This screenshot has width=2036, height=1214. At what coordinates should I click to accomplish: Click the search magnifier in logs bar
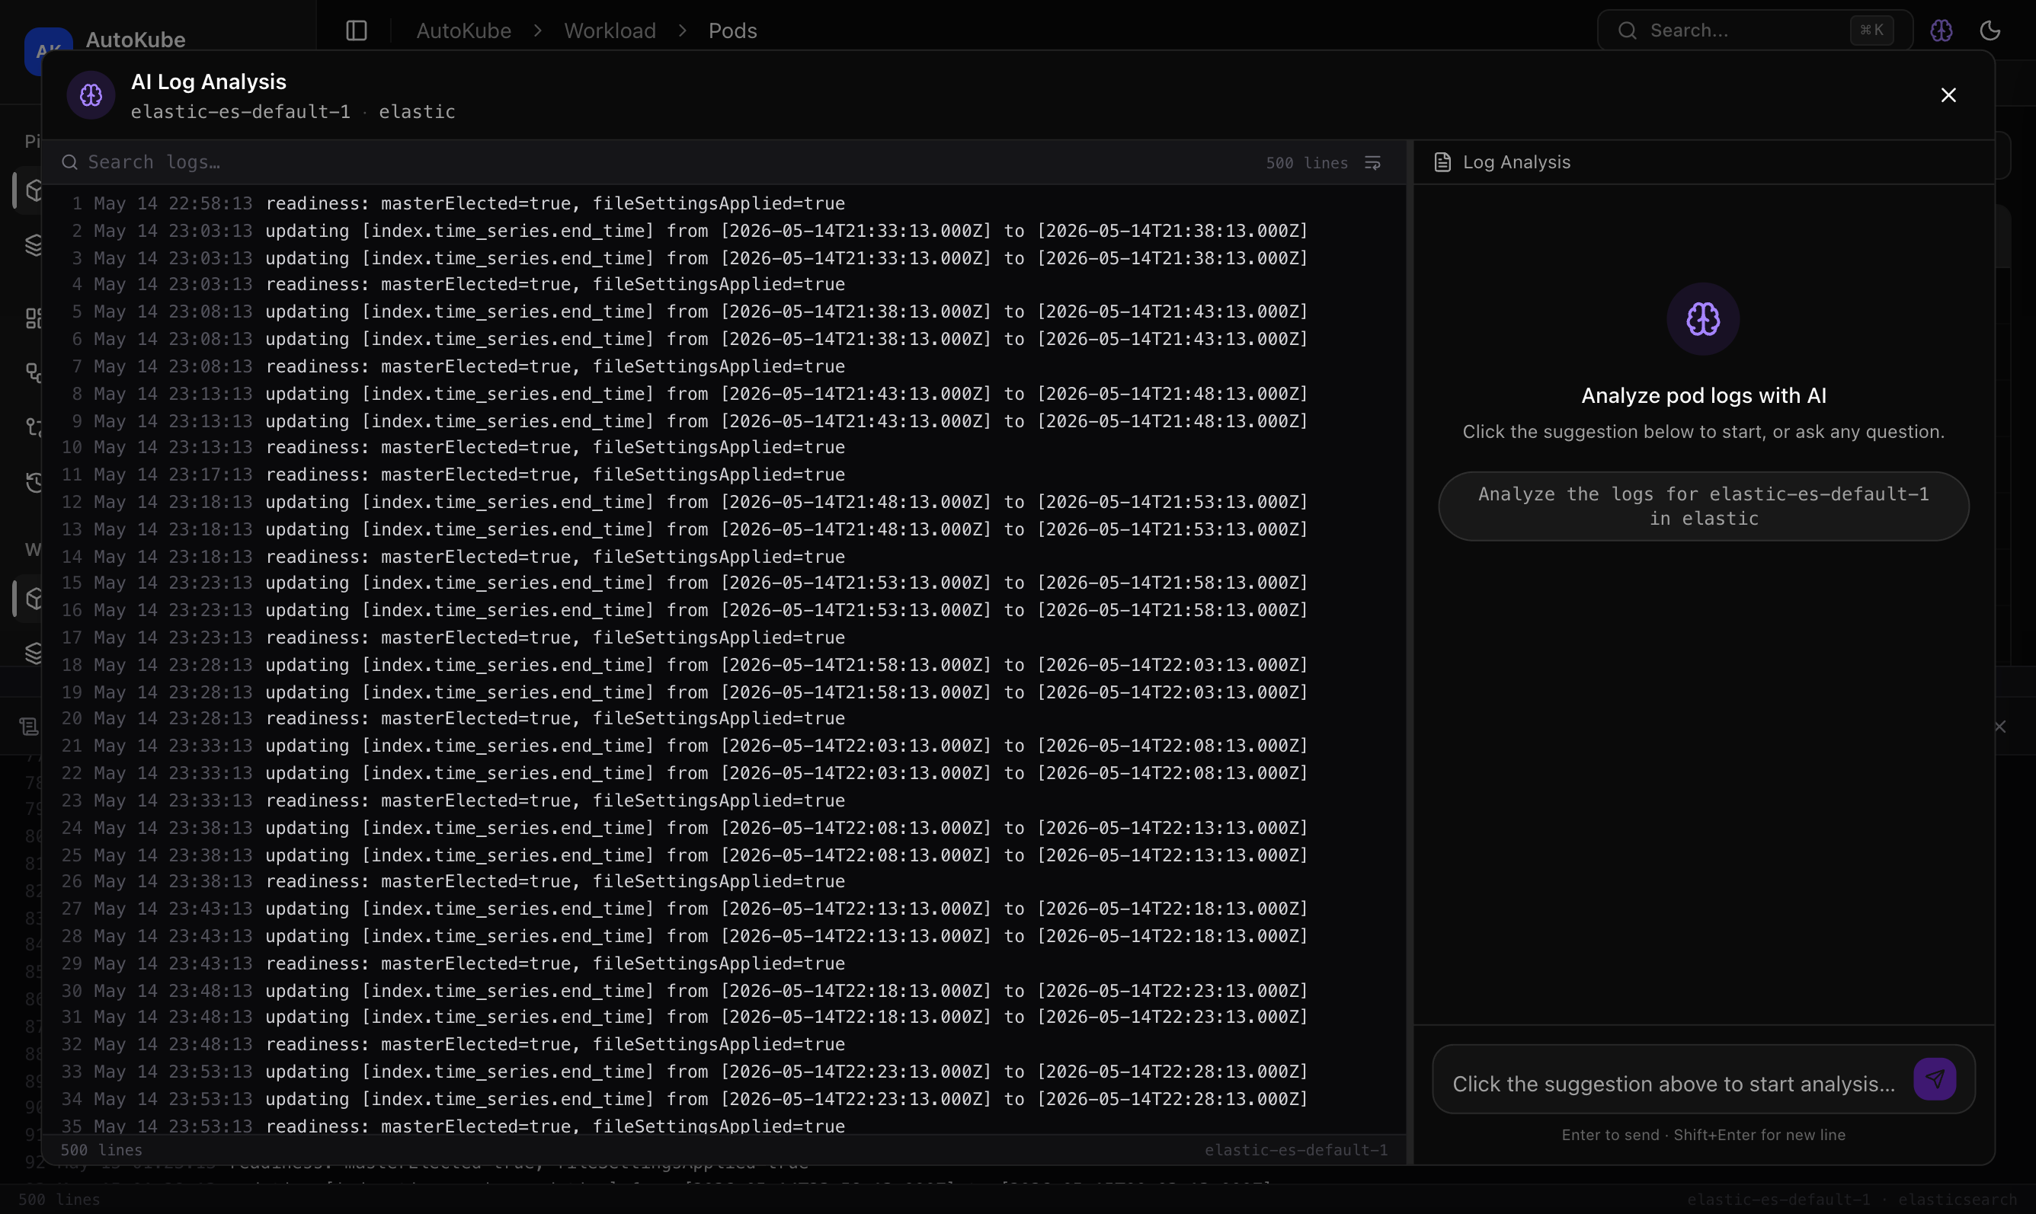(69, 162)
